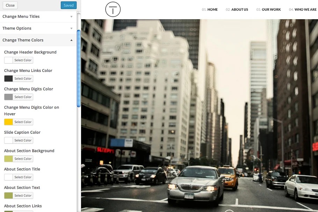Click the yellow Menu Digits Hover swatch
This screenshot has width=318, height=212.
pyautogui.click(x=8, y=122)
